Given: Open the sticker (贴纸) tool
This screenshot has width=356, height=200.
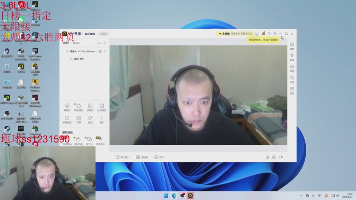Looking at the screenshot, I should pos(90,120).
